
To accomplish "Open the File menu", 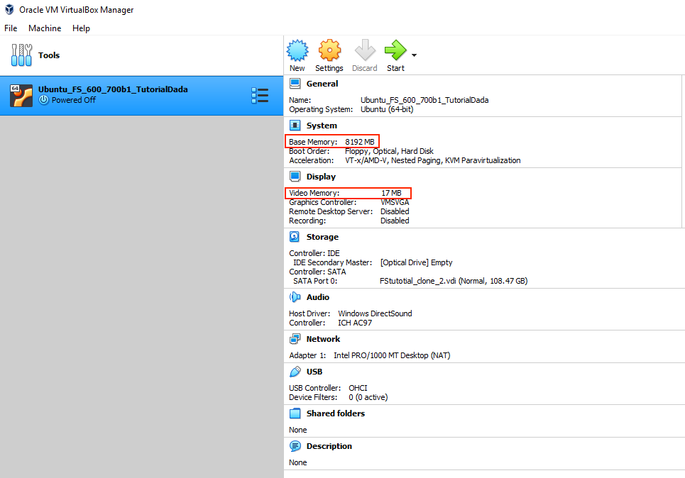I will (11, 28).
